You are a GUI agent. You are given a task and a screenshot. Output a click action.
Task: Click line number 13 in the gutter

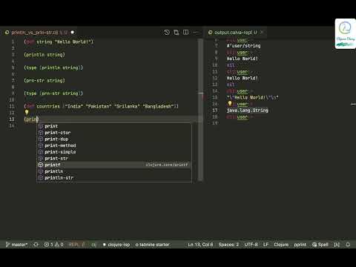pyautogui.click(x=12, y=119)
